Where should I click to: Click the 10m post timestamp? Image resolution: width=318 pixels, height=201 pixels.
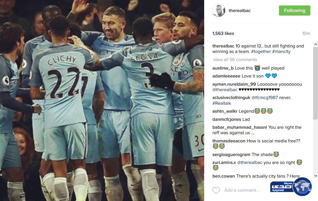pyautogui.click(x=306, y=34)
